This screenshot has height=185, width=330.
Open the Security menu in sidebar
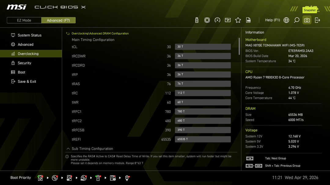point(24,63)
